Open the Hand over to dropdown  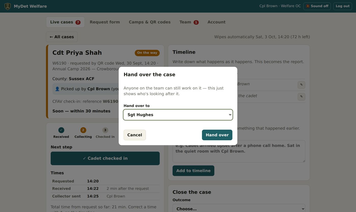(x=178, y=115)
